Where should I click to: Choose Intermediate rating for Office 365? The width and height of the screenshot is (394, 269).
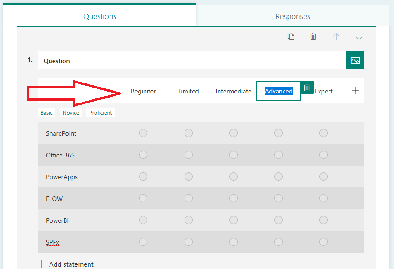point(234,155)
